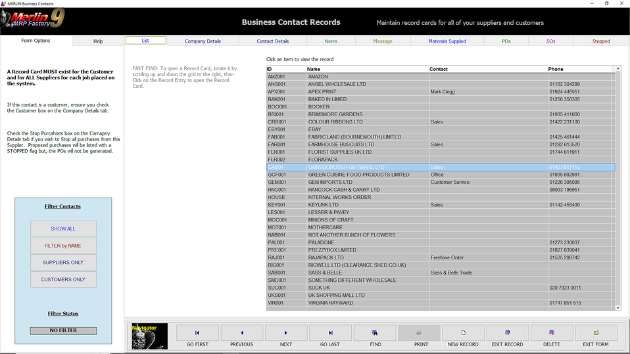The width and height of the screenshot is (630, 354).
Task: Filter list to CUSTOMERS ONLY
Action: click(63, 279)
